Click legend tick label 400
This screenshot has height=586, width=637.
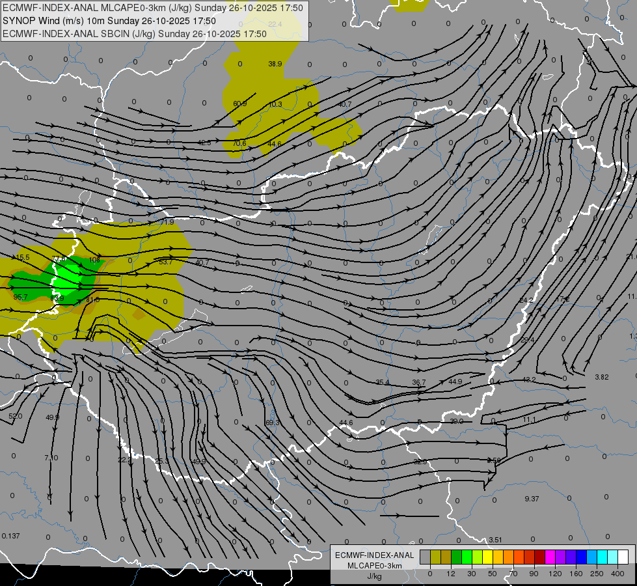coord(617,574)
